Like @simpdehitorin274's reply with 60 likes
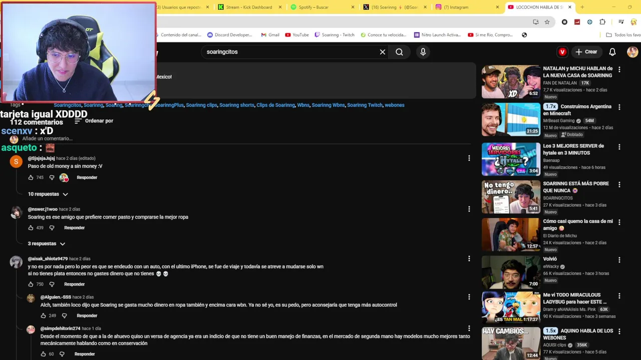This screenshot has height=360, width=641. point(43,354)
